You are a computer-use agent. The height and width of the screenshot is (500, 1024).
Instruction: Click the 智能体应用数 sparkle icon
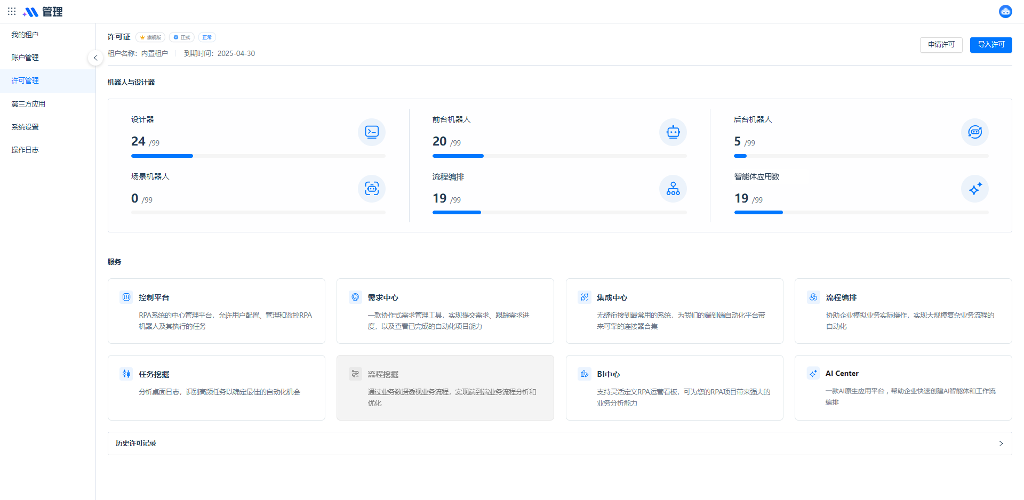click(x=974, y=189)
